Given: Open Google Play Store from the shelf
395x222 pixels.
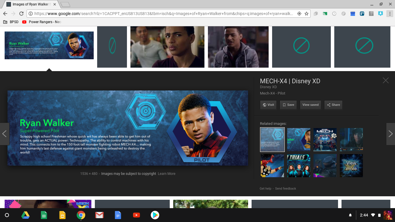Looking at the screenshot, I should (155, 215).
